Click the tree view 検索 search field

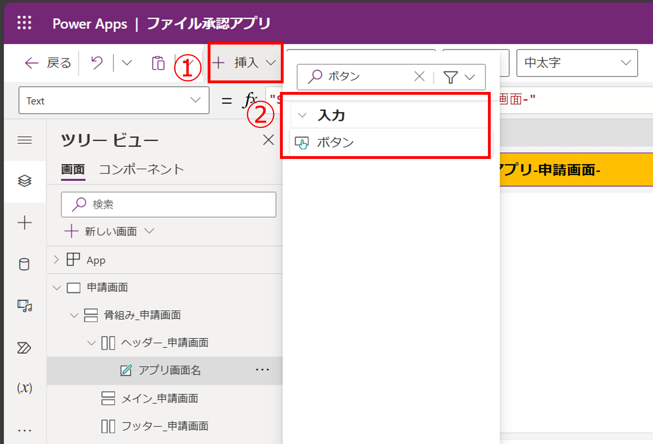click(x=169, y=205)
